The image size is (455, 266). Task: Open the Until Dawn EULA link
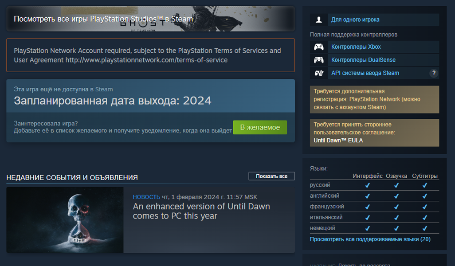(x=338, y=141)
